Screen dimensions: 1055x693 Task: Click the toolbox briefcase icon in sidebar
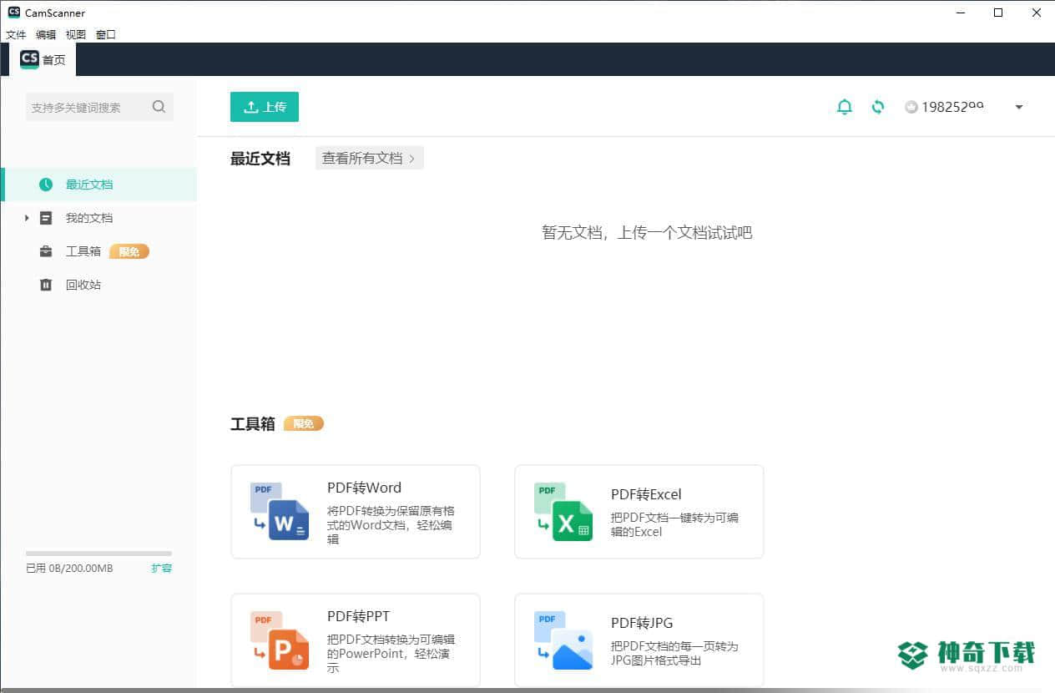point(46,251)
